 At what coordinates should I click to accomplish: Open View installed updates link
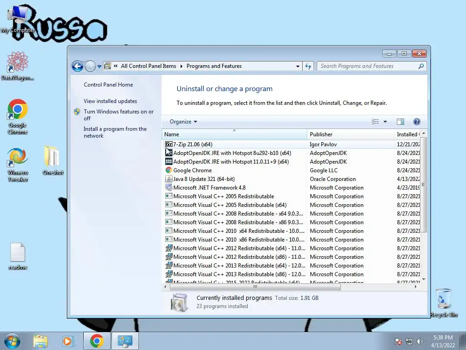(110, 101)
